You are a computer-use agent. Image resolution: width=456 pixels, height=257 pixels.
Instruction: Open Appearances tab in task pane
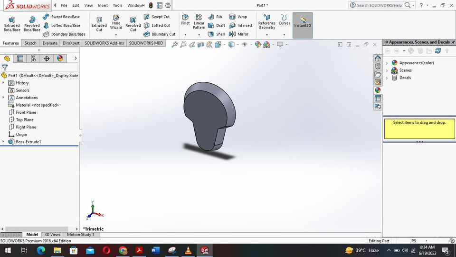(x=378, y=90)
